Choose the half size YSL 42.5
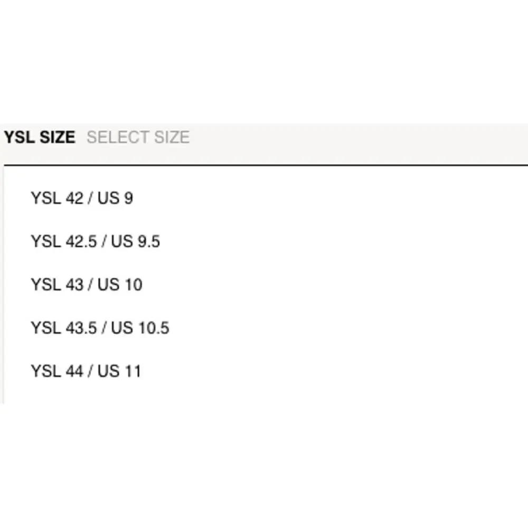The height and width of the screenshot is (528, 528). 95,242
